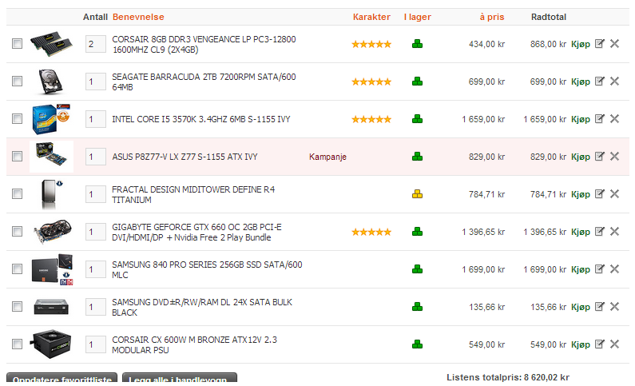Edit the Corsair CX 600W PSU row
Viewport: 635px width, 386px height.
600,344
